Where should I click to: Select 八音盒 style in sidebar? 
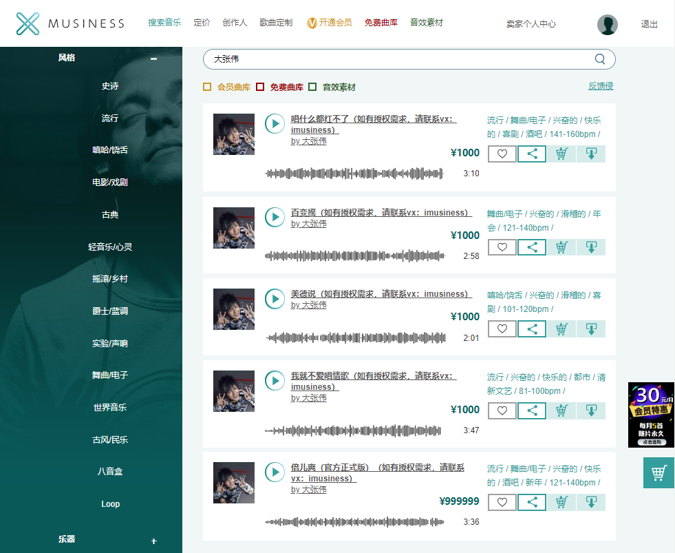(x=110, y=471)
